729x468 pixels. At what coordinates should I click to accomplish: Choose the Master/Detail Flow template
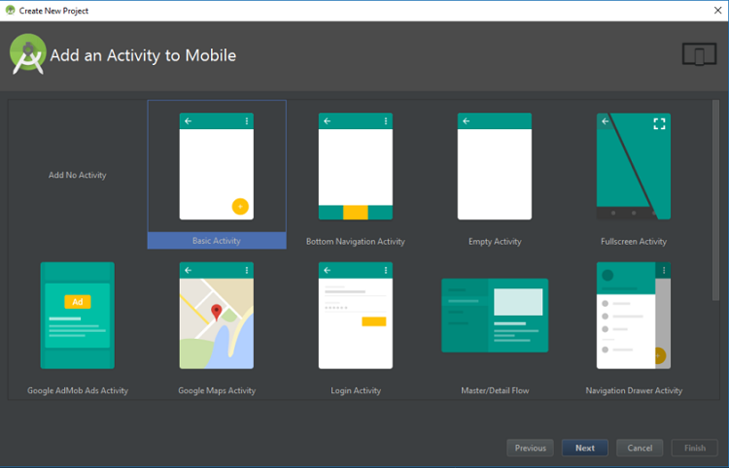coord(495,316)
